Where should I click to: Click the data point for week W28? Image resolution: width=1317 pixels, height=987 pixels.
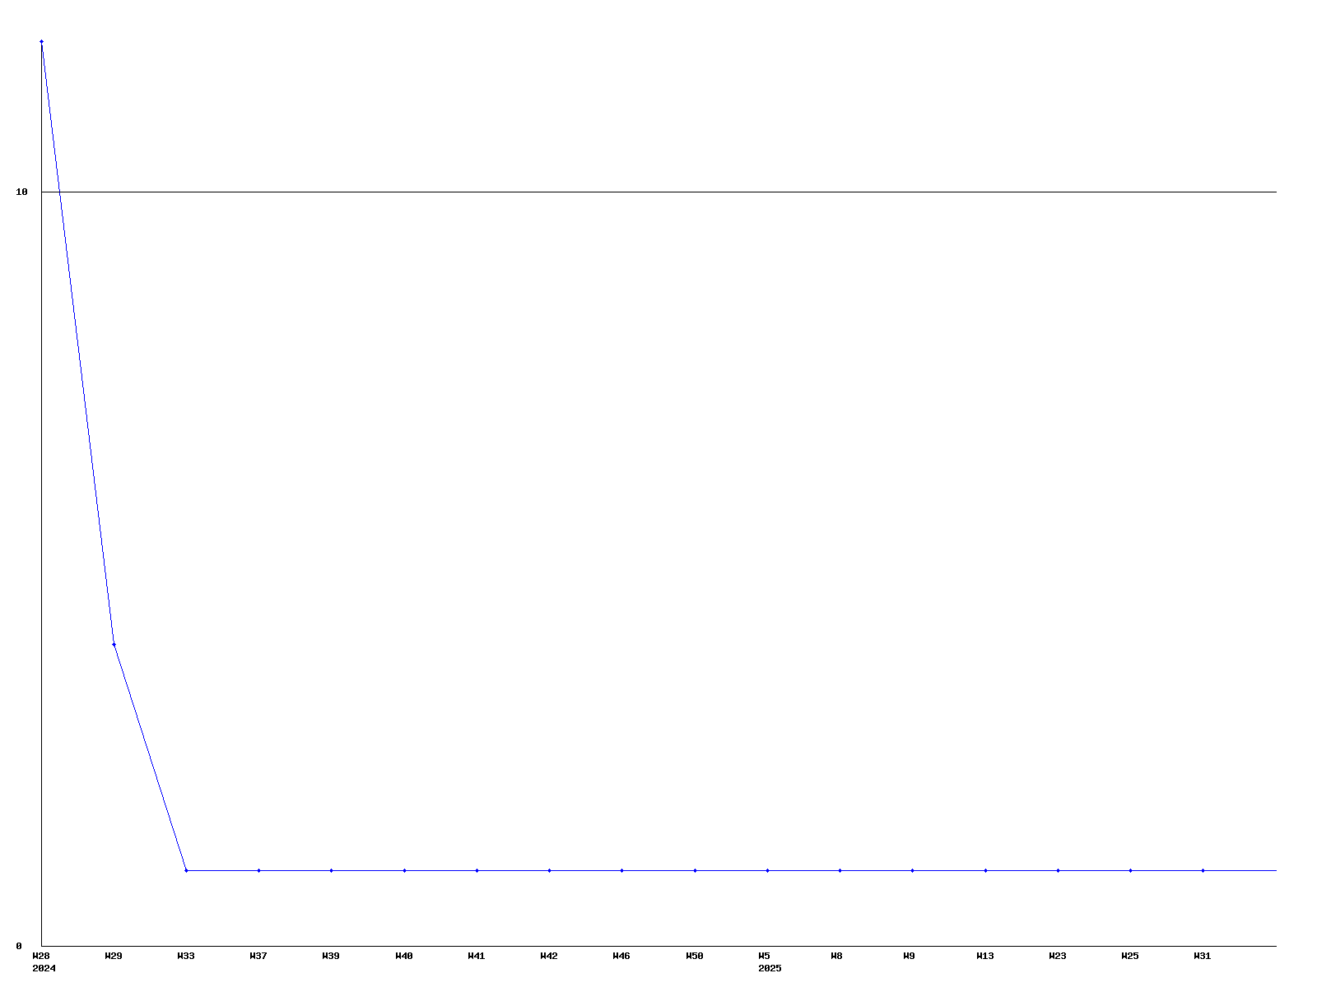(x=41, y=41)
